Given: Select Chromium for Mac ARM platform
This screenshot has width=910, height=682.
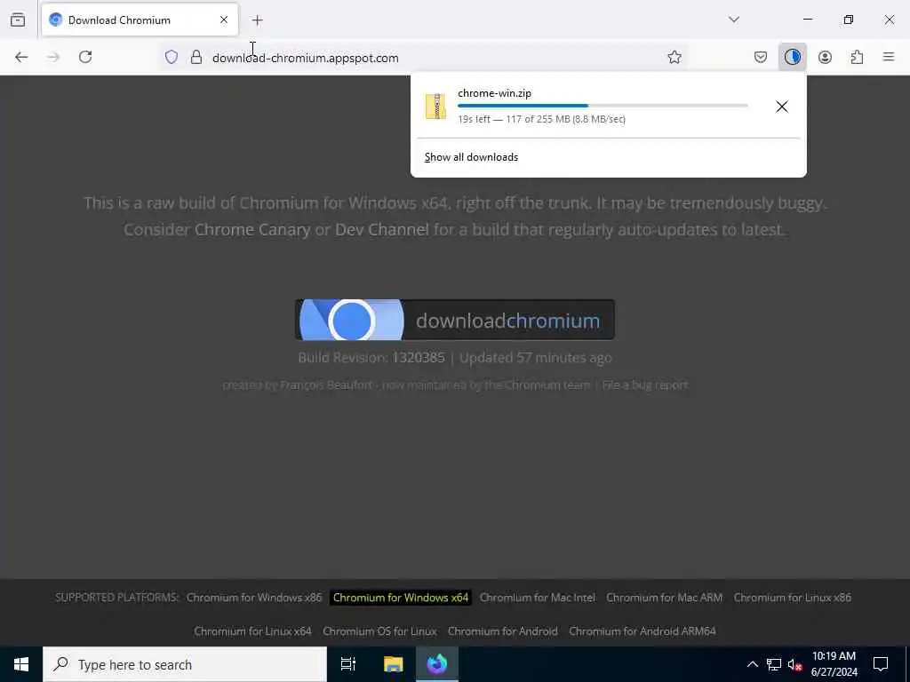Looking at the screenshot, I should (x=664, y=598).
